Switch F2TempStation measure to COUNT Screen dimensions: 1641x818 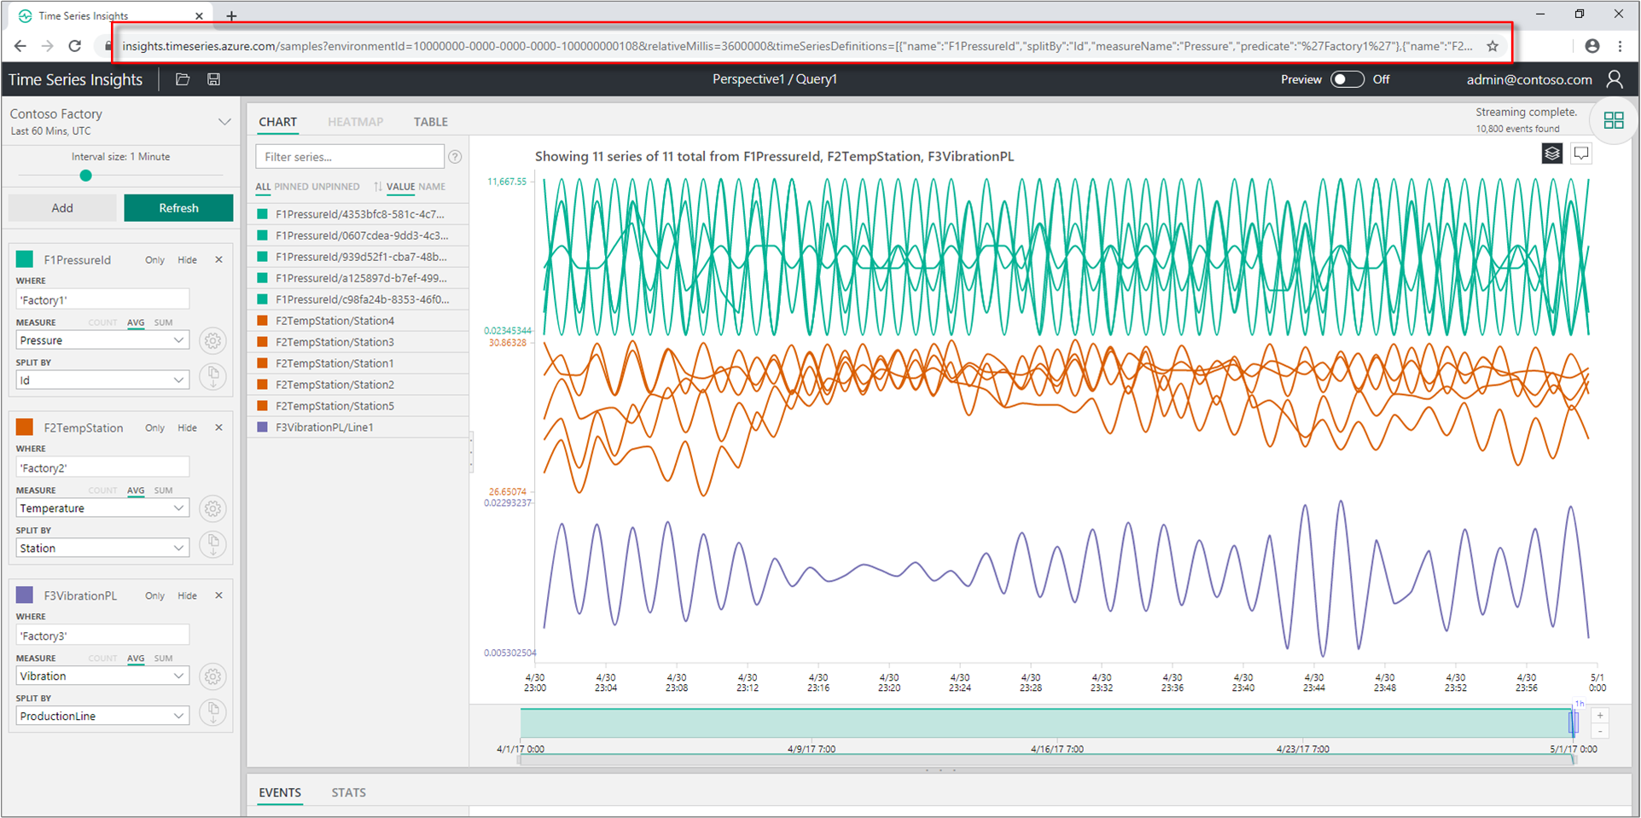[102, 490]
